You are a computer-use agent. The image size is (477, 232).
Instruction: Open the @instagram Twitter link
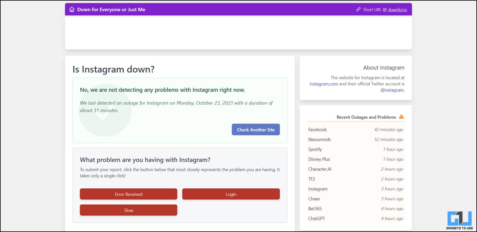coord(392,90)
